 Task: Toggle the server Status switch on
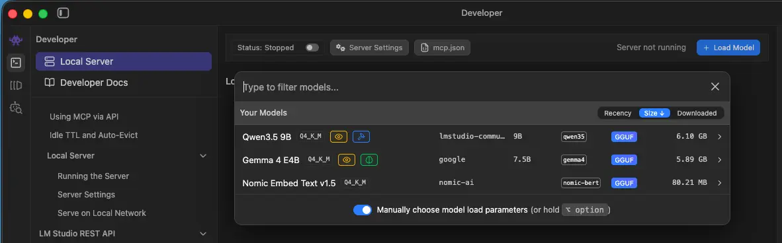pyautogui.click(x=312, y=48)
